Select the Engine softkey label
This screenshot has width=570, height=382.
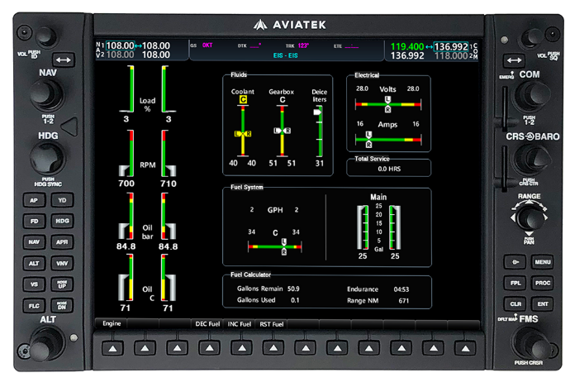tap(112, 324)
